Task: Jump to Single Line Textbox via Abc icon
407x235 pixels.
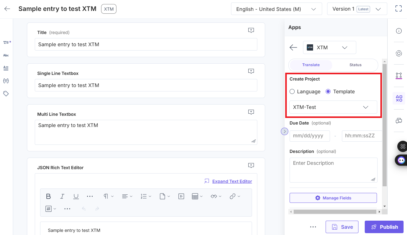Action: [6, 55]
